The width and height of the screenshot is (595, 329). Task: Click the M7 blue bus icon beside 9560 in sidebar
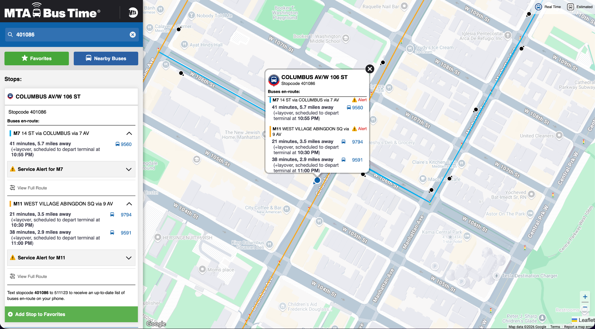coord(117,144)
